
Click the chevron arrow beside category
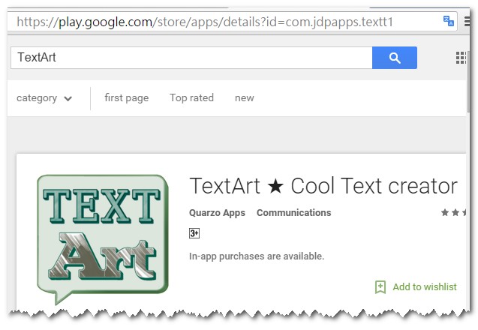(x=68, y=99)
